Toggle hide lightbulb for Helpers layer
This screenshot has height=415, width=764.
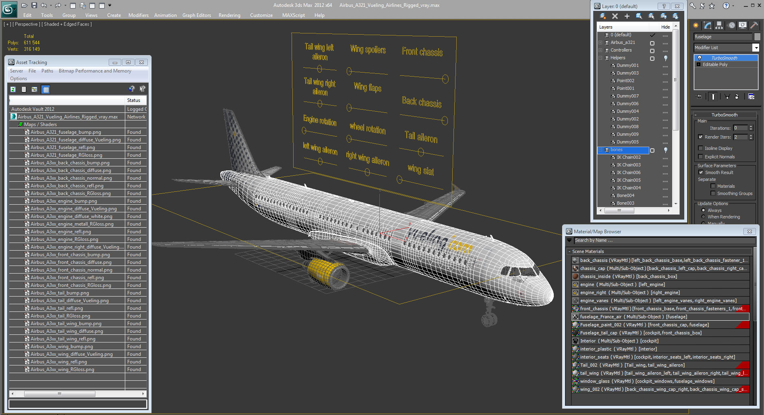click(666, 58)
